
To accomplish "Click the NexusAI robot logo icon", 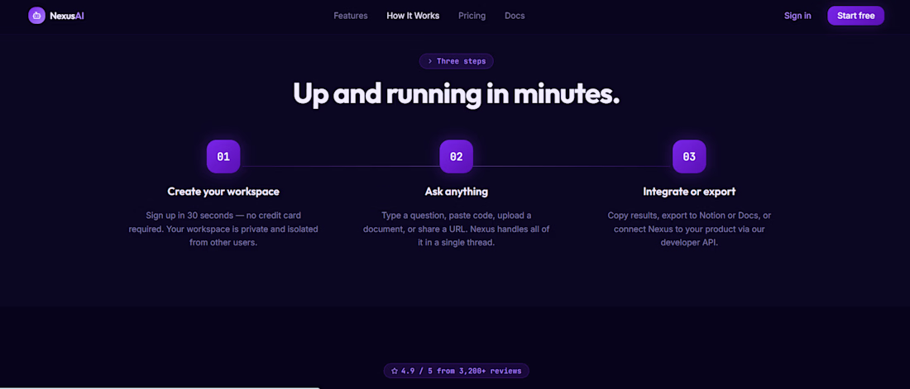I will click(x=36, y=16).
